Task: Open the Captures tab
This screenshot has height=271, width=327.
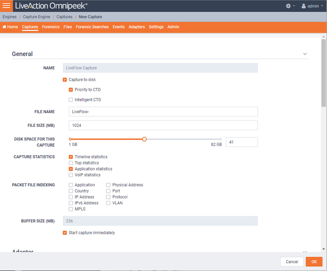Action: point(30,27)
